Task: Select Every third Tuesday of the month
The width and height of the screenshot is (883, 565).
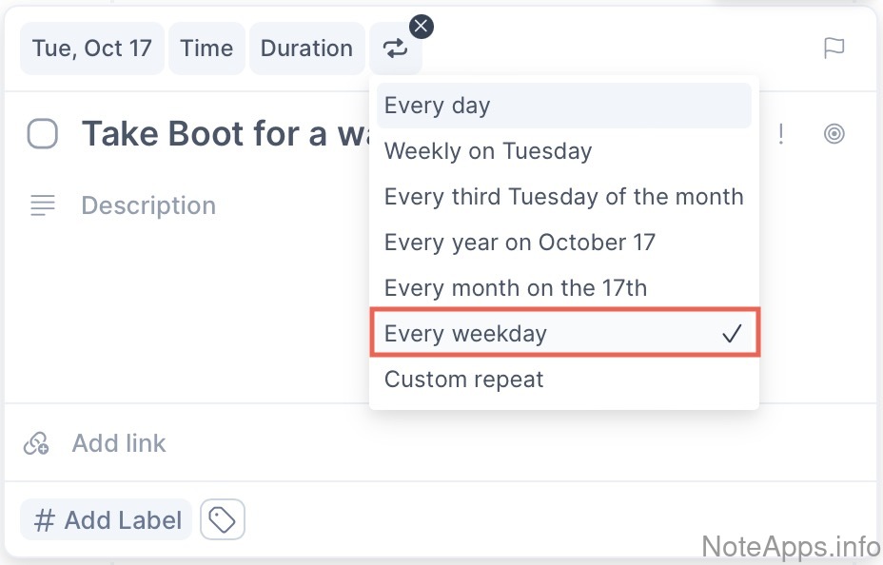Action: pos(563,197)
